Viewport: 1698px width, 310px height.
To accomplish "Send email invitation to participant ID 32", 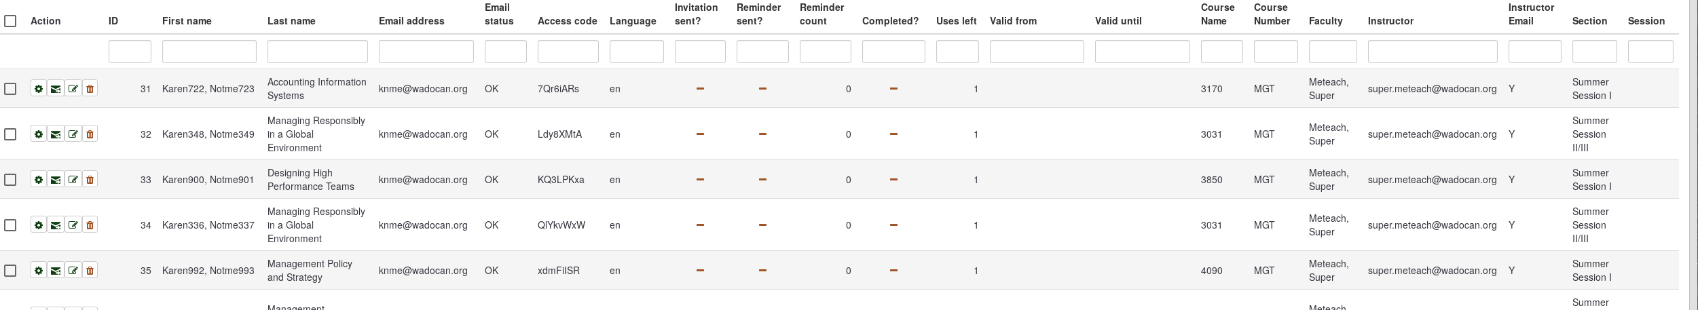I will (x=56, y=134).
